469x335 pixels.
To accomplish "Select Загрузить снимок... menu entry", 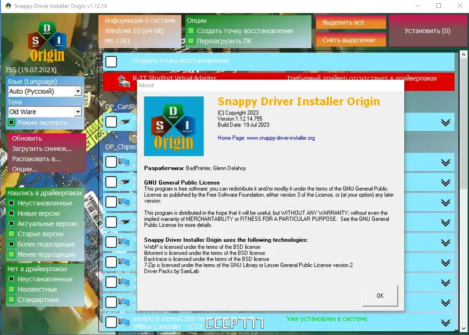I will click(42, 149).
